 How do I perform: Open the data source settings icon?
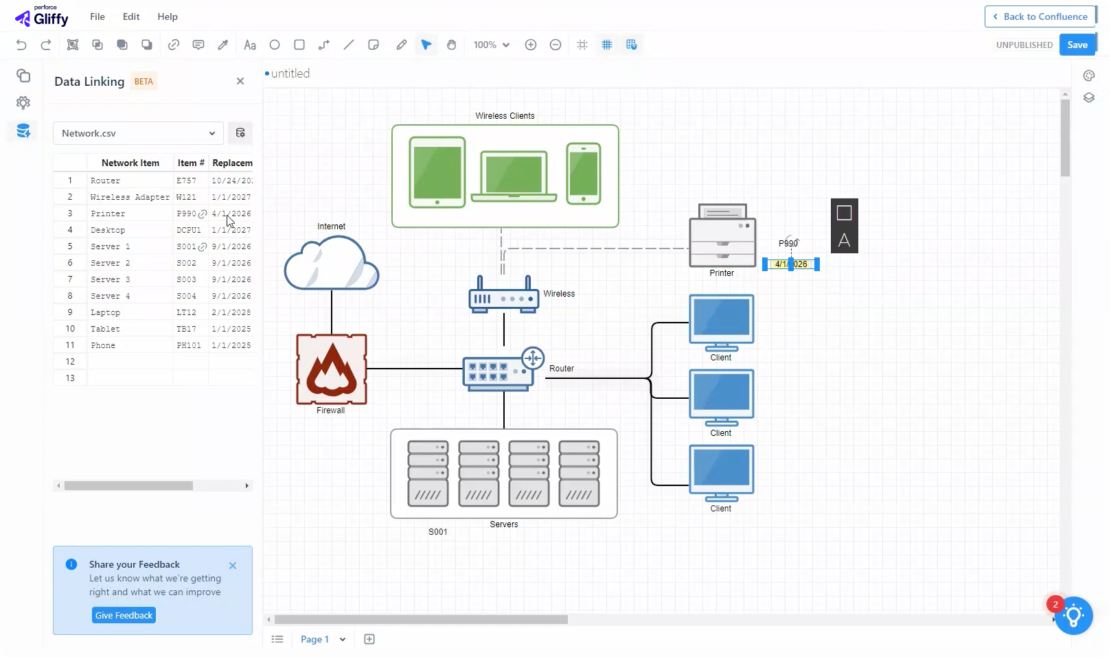point(240,133)
